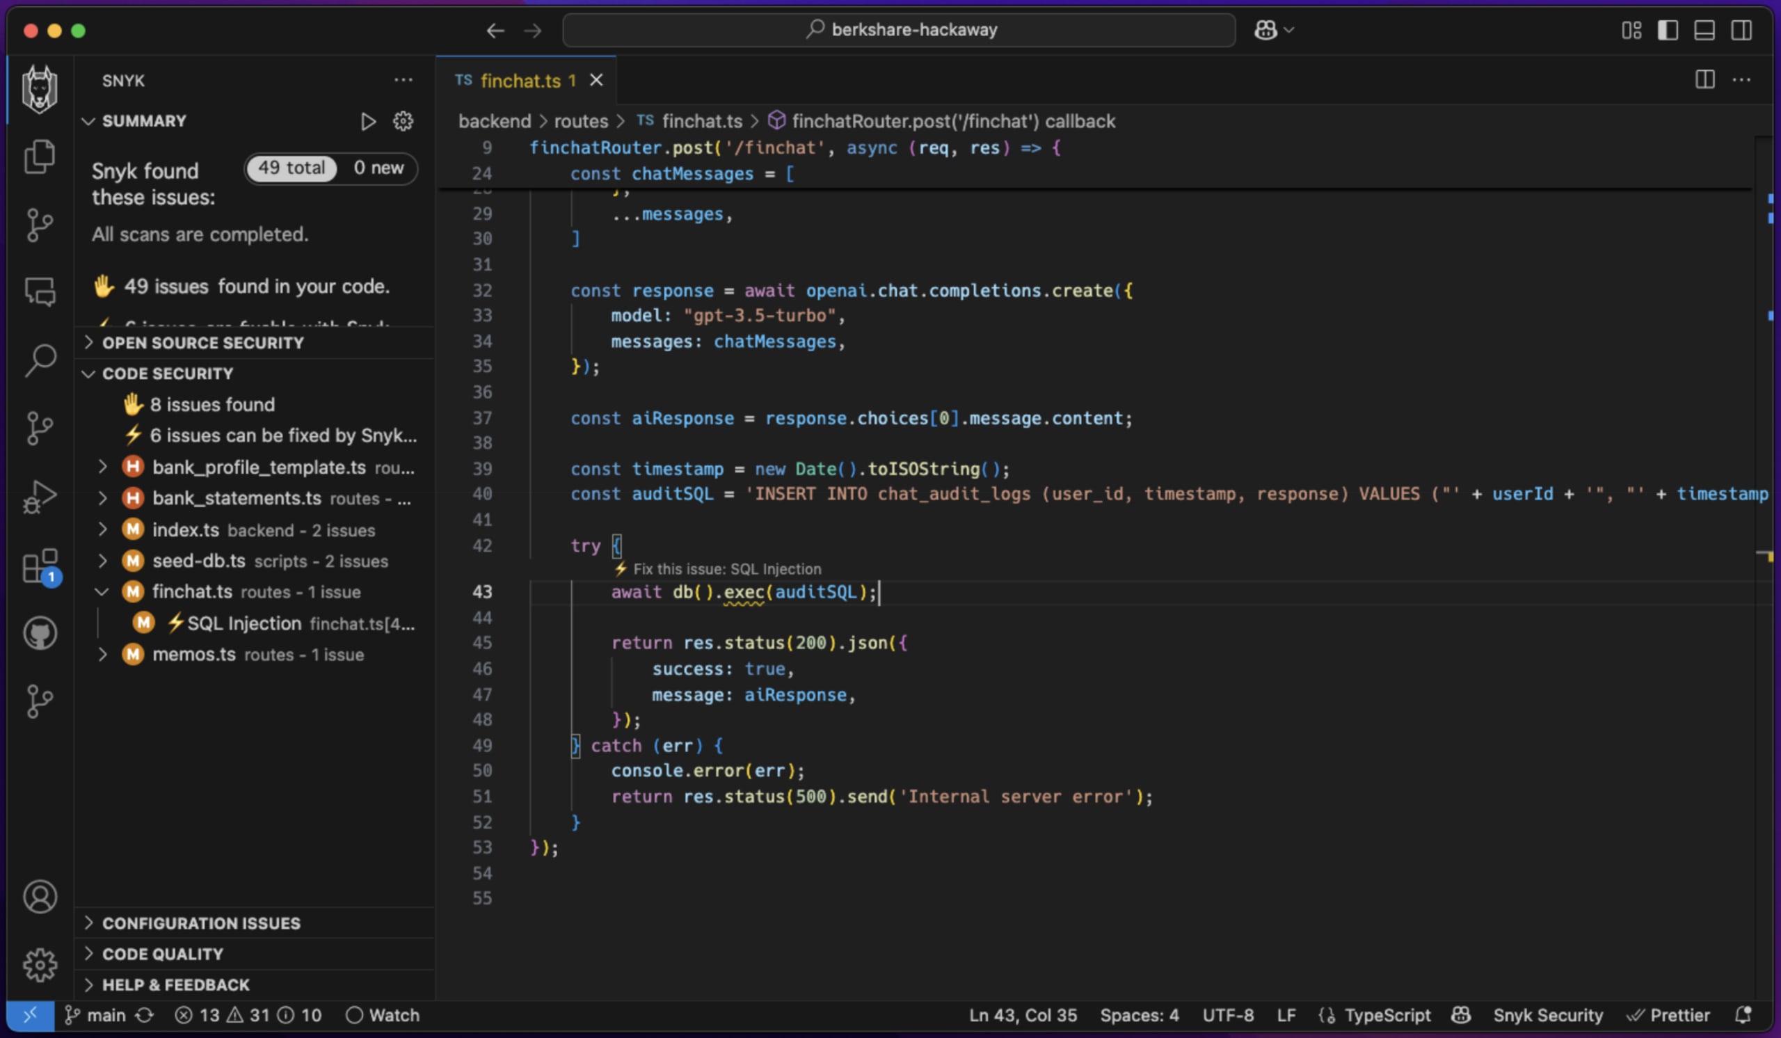
Task: Collapse finchat.ts routes issue node
Action: pyautogui.click(x=102, y=591)
